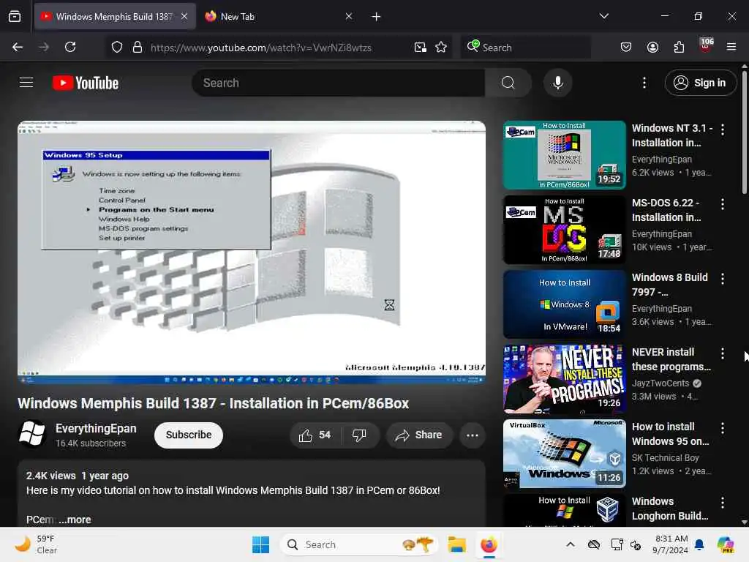
Task: Open notification bell in taskbar
Action: pyautogui.click(x=699, y=544)
